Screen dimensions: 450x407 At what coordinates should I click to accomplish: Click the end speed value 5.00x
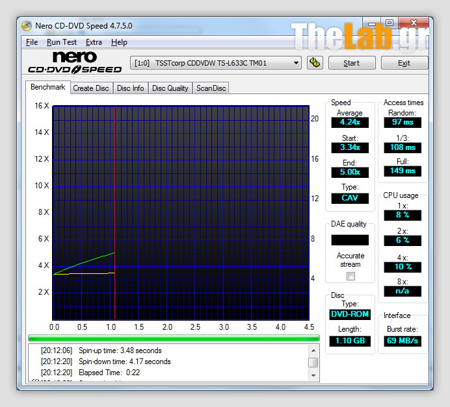(x=350, y=172)
